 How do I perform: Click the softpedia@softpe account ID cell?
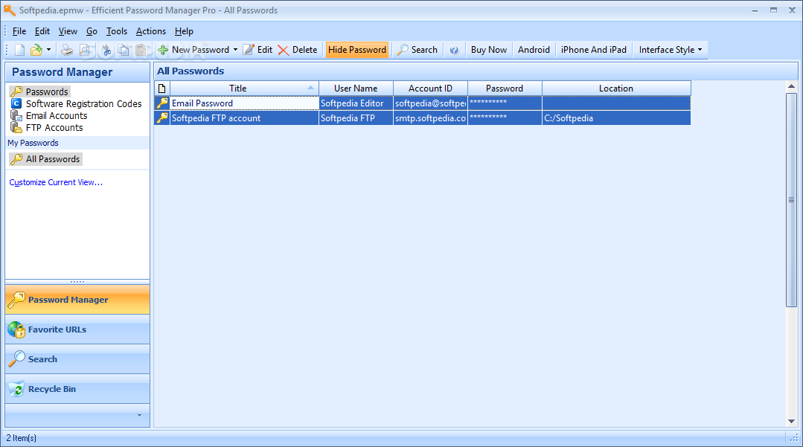[x=430, y=103]
